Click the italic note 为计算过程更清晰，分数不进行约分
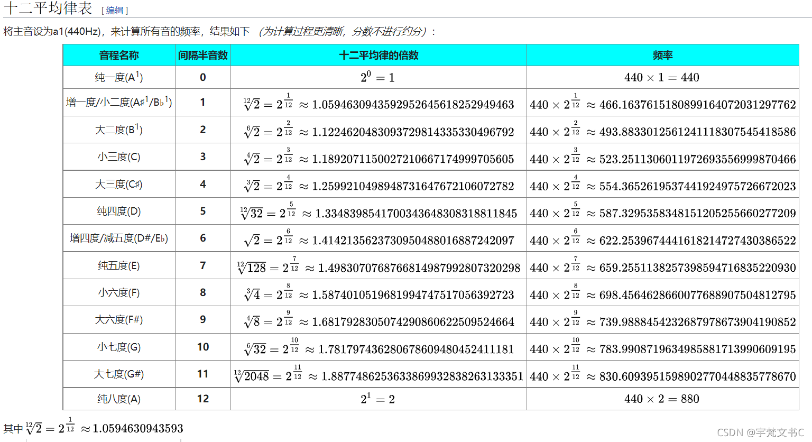 point(344,32)
